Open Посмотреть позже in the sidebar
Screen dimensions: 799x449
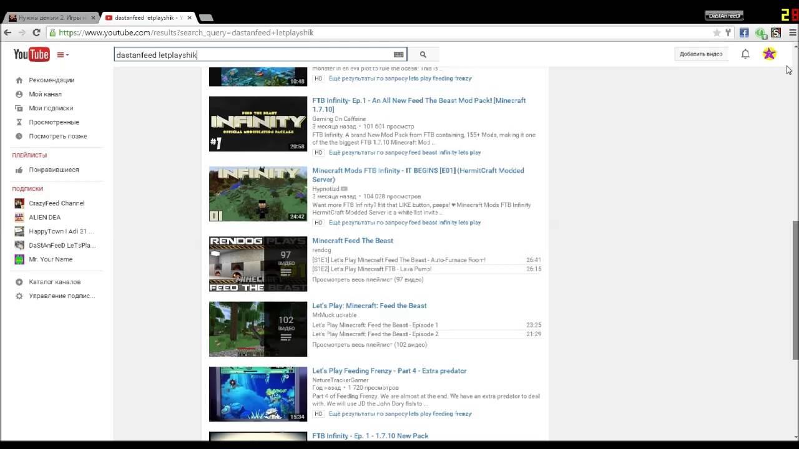click(57, 136)
